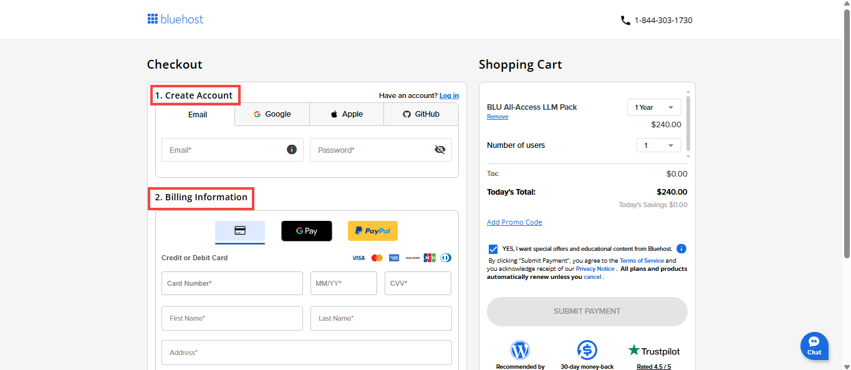Click the special offers info icon
The width and height of the screenshot is (851, 370).
click(x=681, y=248)
